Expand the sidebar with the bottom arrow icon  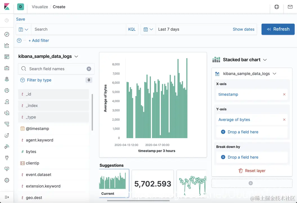pos(7,197)
